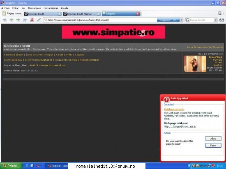Screen dimensions: 226x169
Task: Open the messages link Aveti 3 mesaje
Action: pos(48,65)
